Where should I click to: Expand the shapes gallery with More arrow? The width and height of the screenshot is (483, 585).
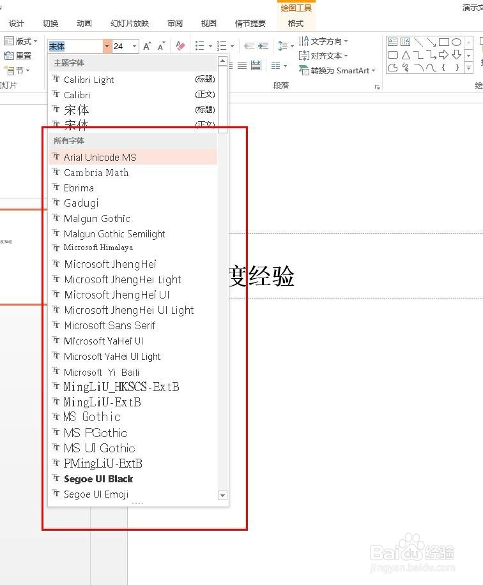point(469,68)
